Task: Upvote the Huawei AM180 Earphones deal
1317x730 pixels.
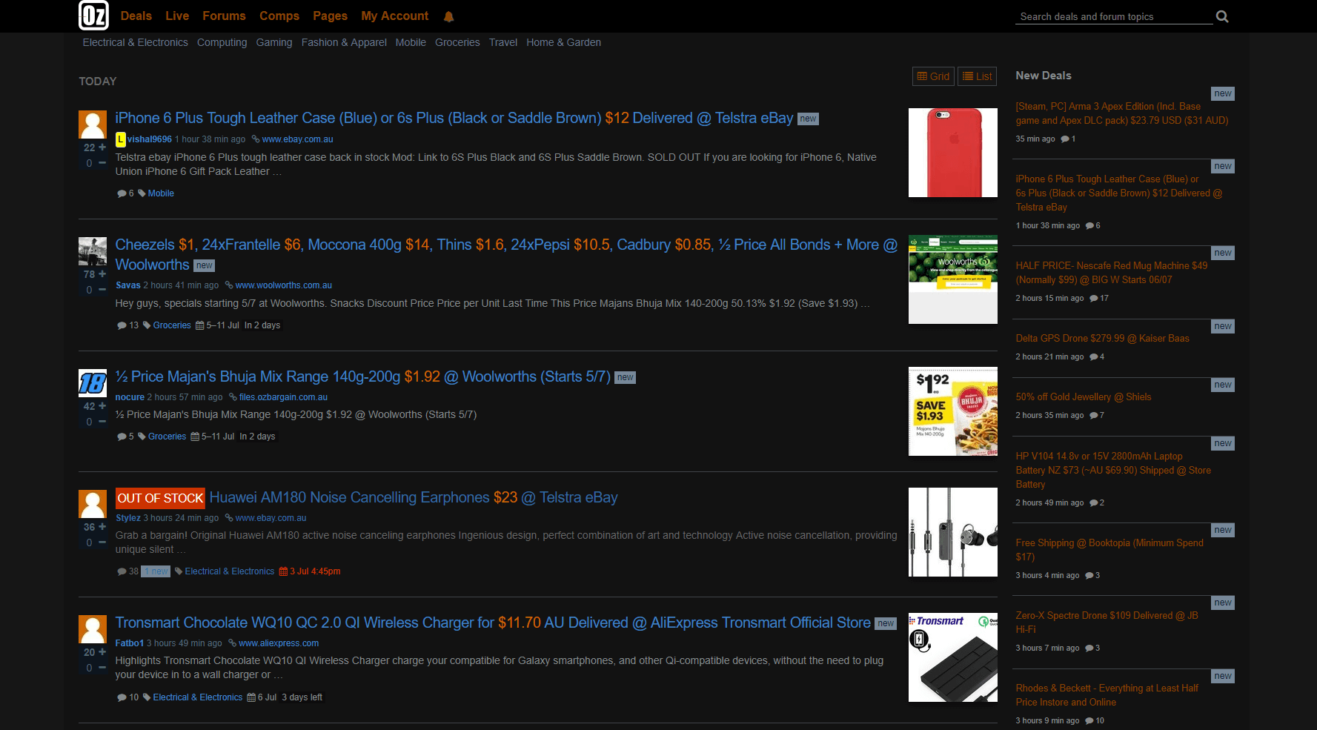Action: click(102, 527)
